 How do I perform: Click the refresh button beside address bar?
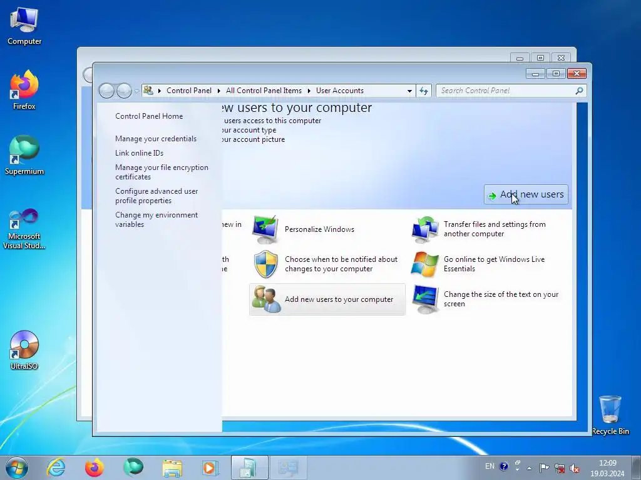(x=424, y=91)
